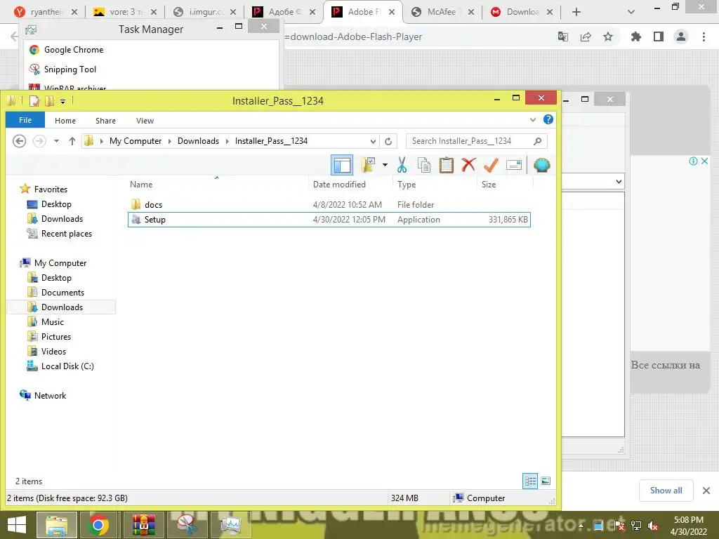Select Favorites in the navigation pane
The image size is (719, 539).
click(x=51, y=189)
